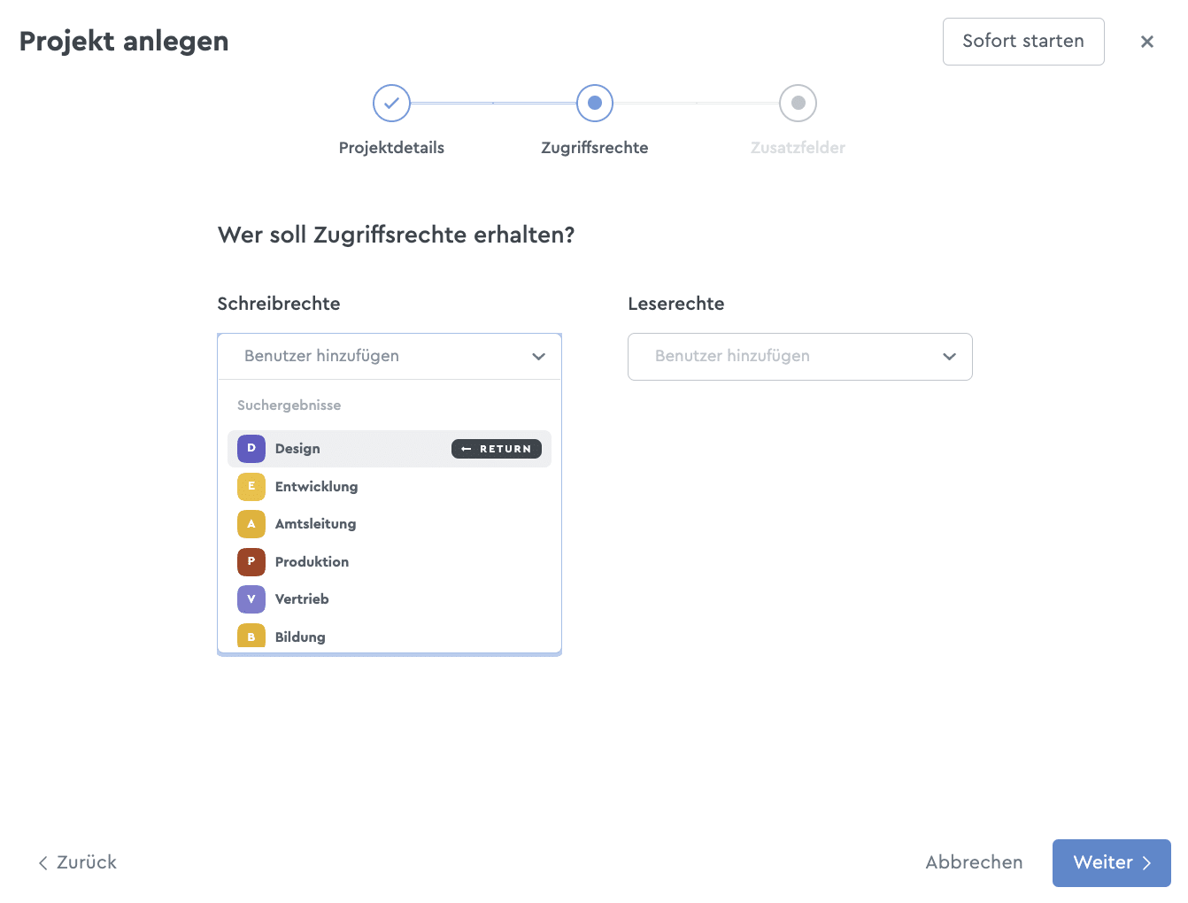Close the Projekt anlegen dialog

click(x=1147, y=42)
